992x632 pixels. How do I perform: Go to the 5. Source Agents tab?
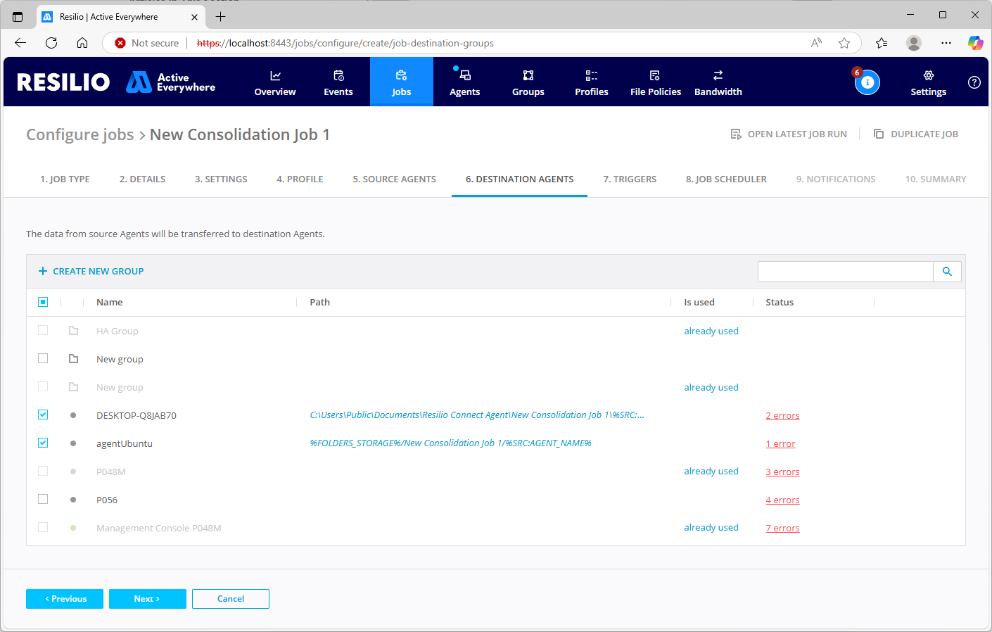click(x=394, y=179)
